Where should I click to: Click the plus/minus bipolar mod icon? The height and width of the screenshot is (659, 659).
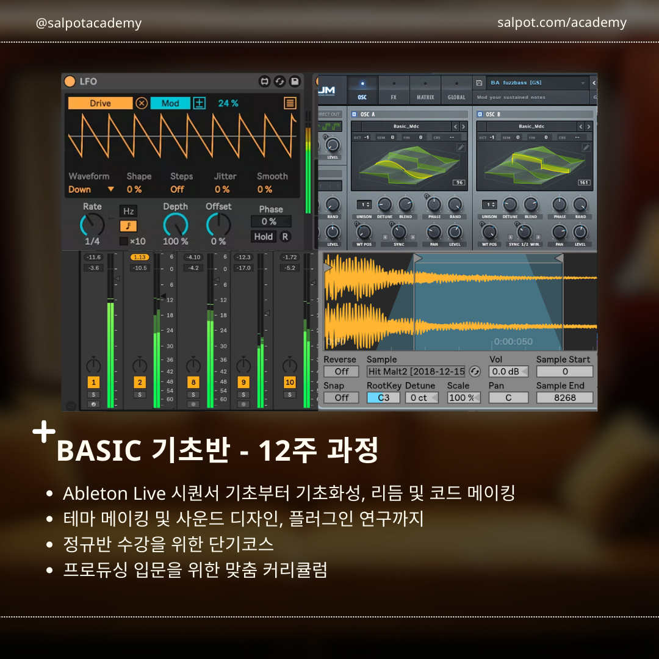pos(199,103)
